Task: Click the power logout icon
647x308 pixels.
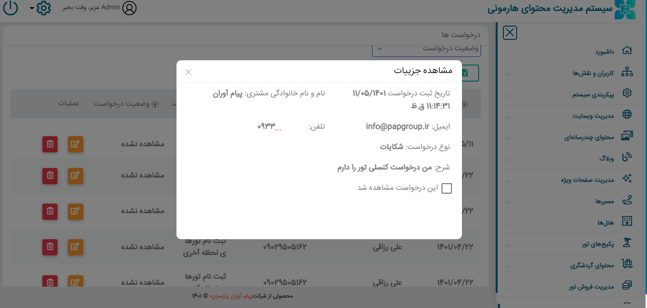Action: [x=10, y=8]
